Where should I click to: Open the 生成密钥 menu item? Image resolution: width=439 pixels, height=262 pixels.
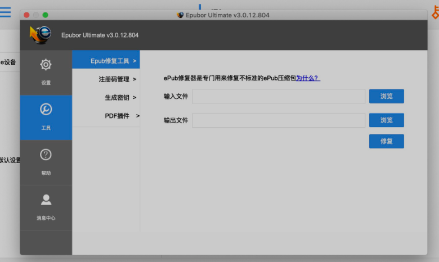click(x=106, y=98)
